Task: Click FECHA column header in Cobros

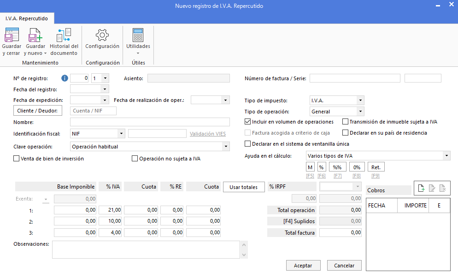Action: [382, 206]
